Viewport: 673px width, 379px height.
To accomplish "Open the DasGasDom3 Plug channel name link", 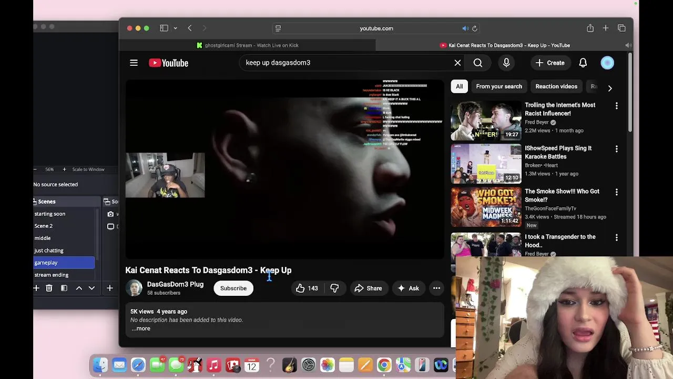I will [x=175, y=284].
